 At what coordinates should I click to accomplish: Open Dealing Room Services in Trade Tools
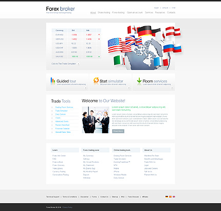coord(64,107)
